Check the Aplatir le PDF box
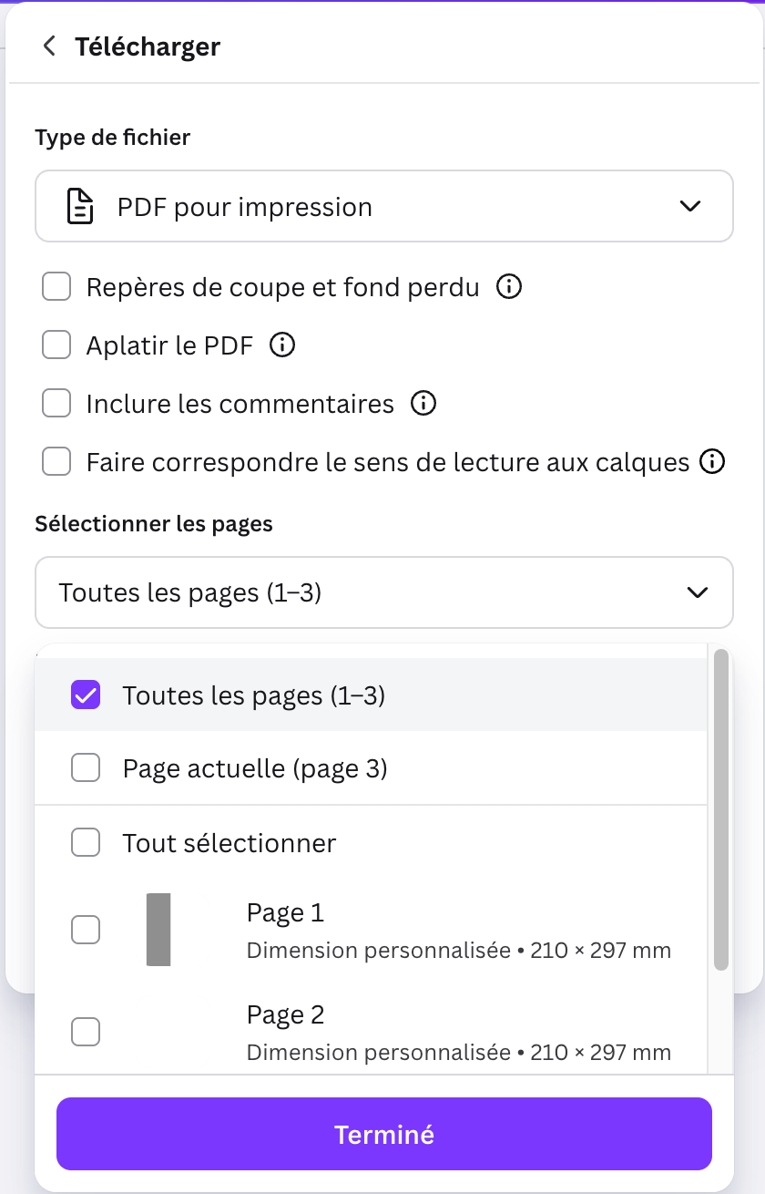This screenshot has height=1194, width=765. click(x=56, y=345)
